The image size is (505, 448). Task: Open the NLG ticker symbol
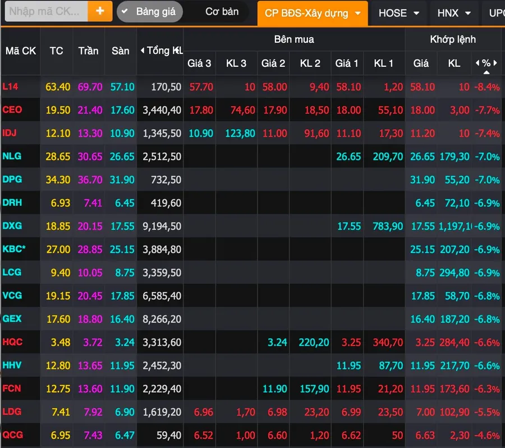(x=12, y=156)
